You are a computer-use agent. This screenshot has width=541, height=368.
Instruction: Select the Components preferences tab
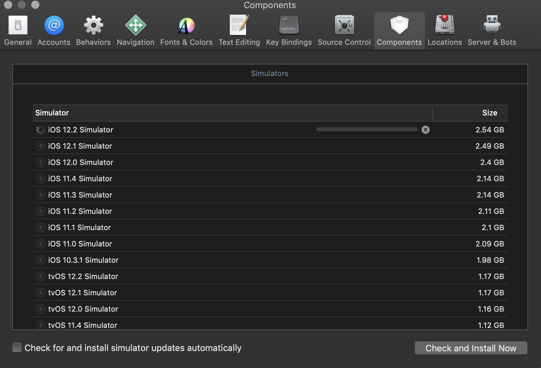399,31
